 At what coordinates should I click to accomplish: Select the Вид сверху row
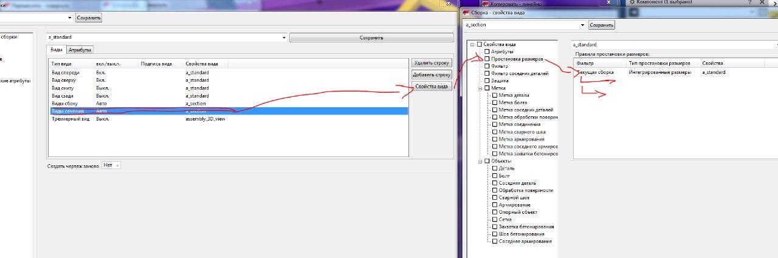[229, 80]
